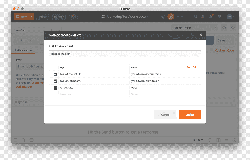
Task: Uncheck the twilioAccountSID variable checkbox
Action: 55,74
